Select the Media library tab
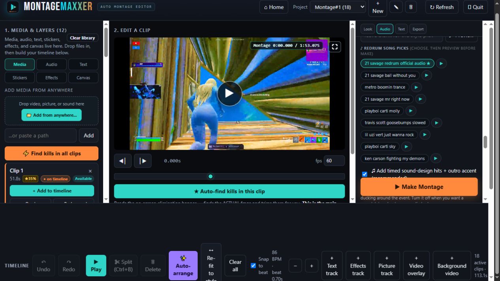The width and height of the screenshot is (500, 281). click(x=20, y=64)
